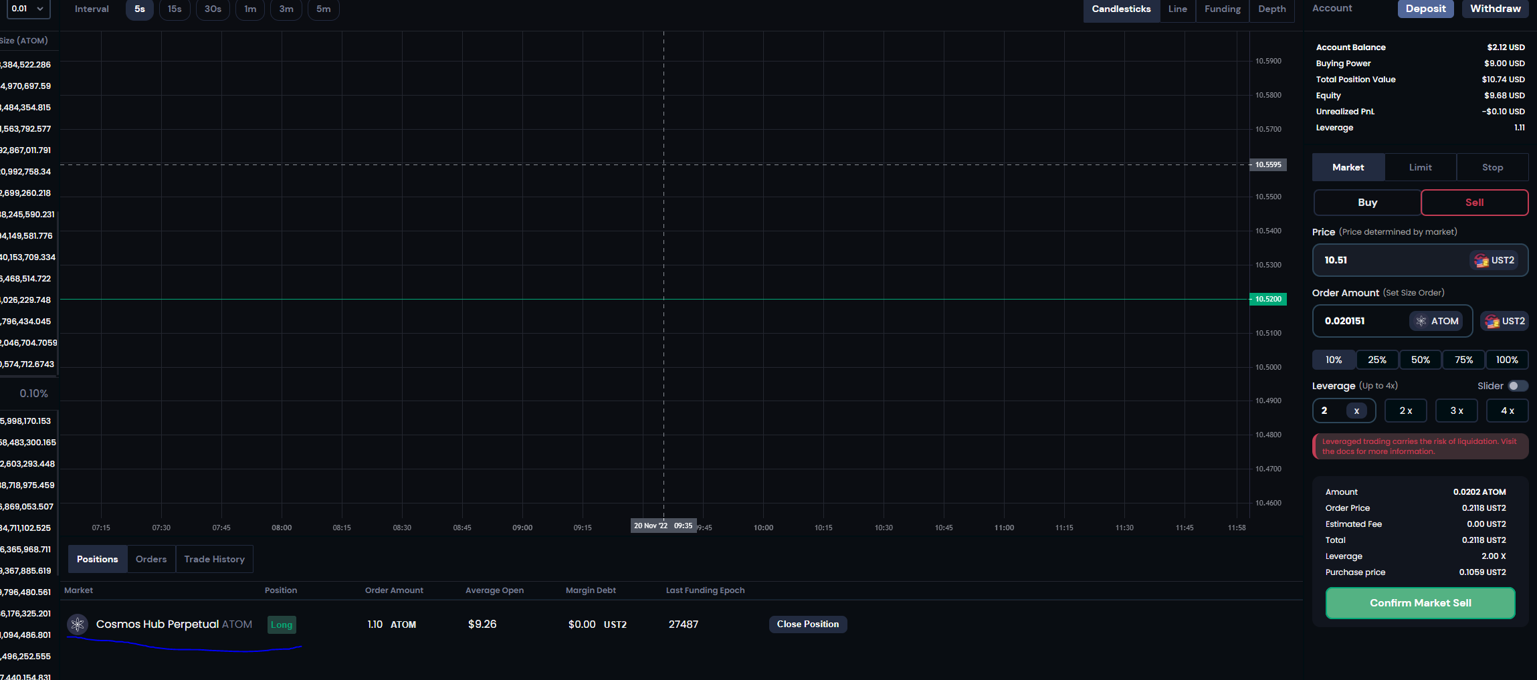Click the Withdraw button

[x=1496, y=9]
